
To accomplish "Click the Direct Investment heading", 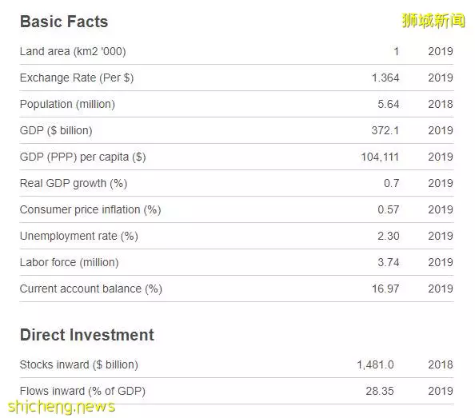I will pos(87,335).
